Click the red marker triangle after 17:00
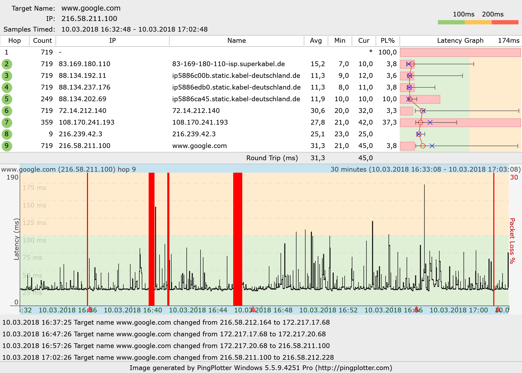 [498, 309]
